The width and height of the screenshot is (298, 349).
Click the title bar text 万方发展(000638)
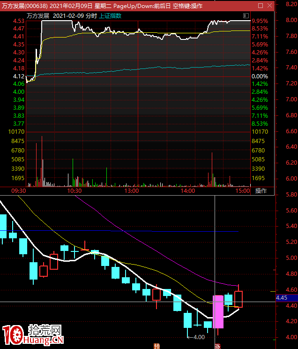[25, 6]
